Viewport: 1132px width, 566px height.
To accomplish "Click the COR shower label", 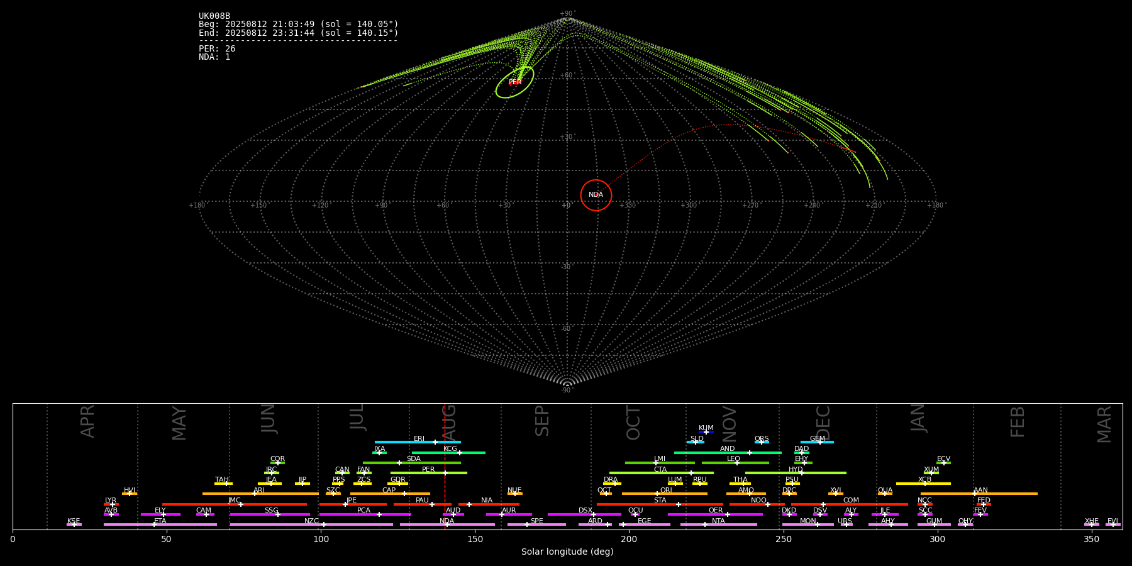I will tap(277, 459).
